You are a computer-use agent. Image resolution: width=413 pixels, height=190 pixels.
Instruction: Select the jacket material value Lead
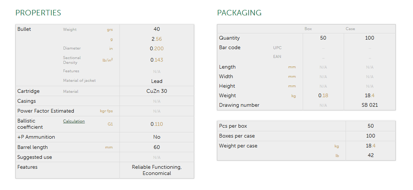click(157, 81)
